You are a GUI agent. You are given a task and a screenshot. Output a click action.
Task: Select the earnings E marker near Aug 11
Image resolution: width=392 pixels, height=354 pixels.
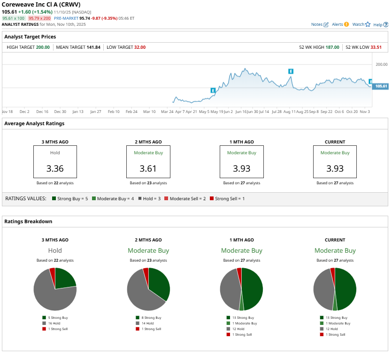[x=291, y=71]
